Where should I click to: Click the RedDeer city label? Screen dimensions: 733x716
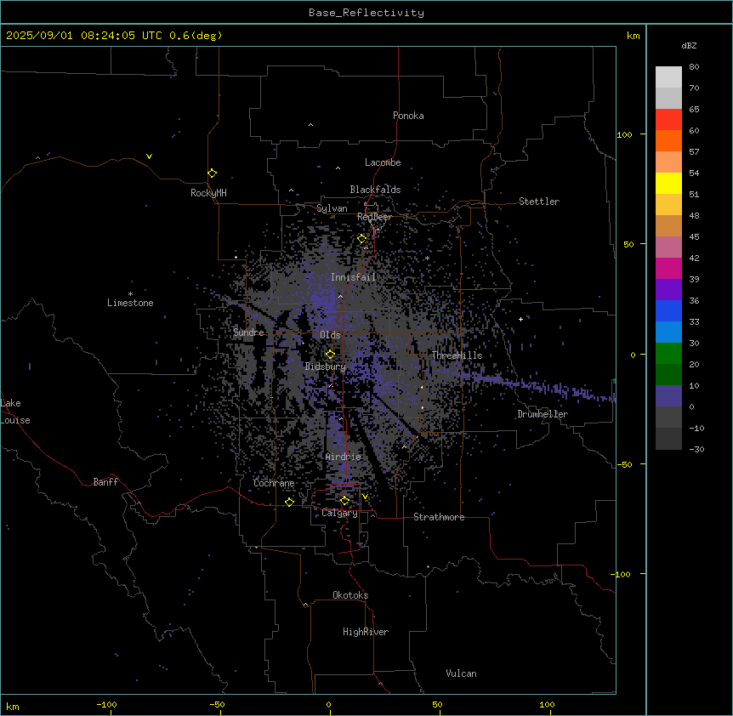[374, 217]
